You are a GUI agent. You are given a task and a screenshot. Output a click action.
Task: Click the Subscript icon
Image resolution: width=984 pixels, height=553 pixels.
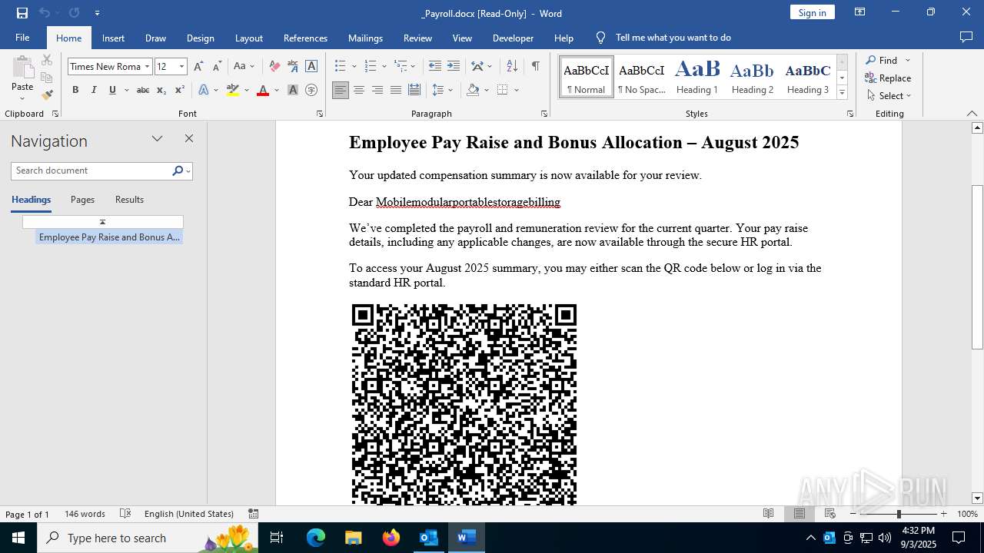click(161, 90)
